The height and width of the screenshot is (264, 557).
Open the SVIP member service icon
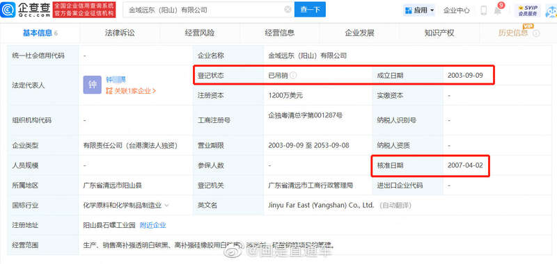click(528, 10)
